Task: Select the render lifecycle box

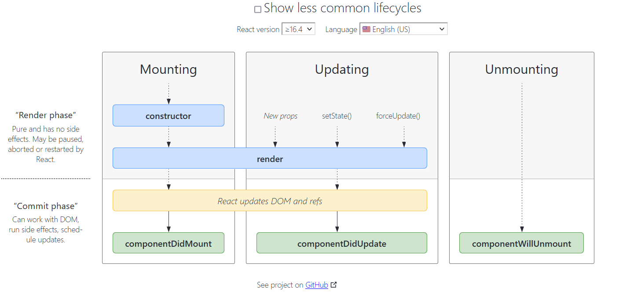Action: [x=270, y=158]
